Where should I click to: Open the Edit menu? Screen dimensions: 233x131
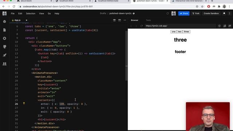tap(20, 13)
